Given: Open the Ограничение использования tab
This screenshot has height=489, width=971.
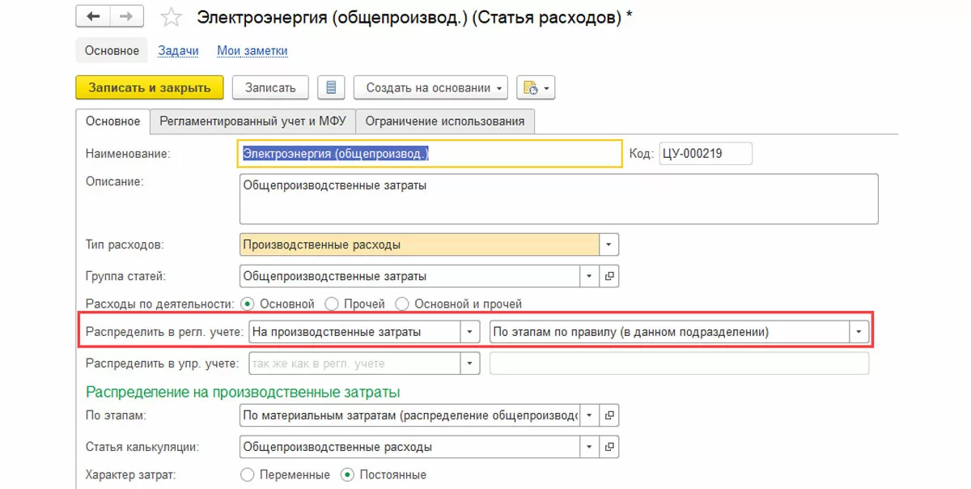Looking at the screenshot, I should (x=444, y=121).
